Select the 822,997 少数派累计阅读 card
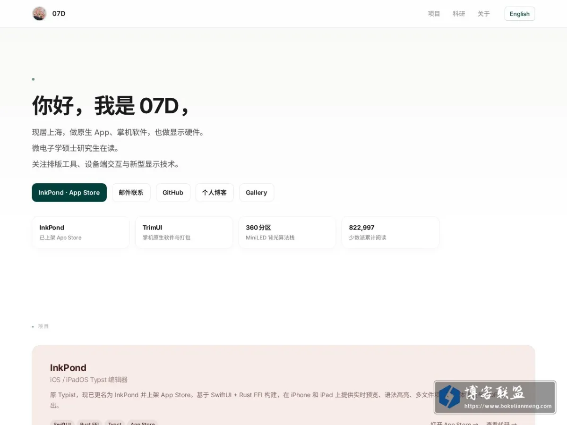567x425 pixels. 390,232
